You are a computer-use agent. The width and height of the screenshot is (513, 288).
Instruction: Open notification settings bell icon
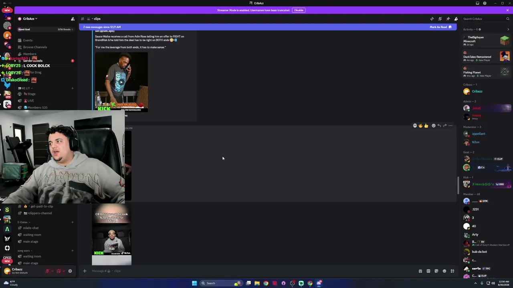440,19
